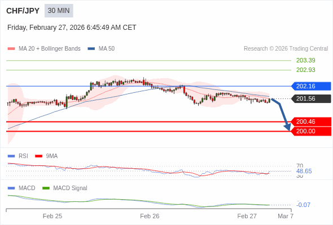Click the MA 20 + Bollinger Bands legend swatch

pyautogui.click(x=11, y=49)
